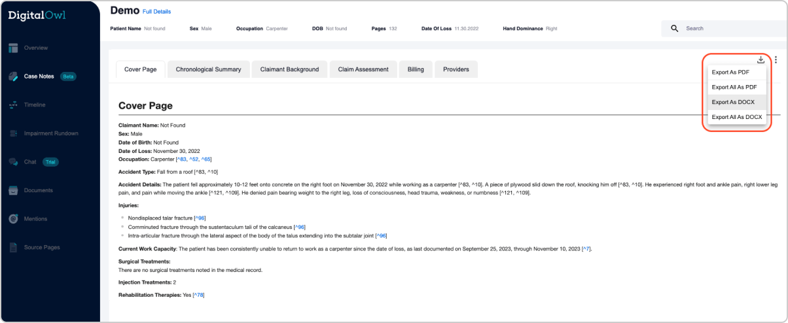Open the Full Details link
This screenshot has height=323, width=788.
[x=156, y=12]
